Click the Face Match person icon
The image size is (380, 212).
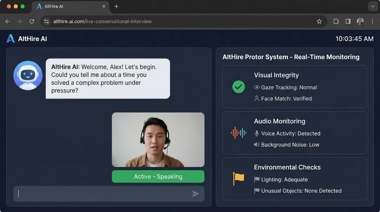pyautogui.click(x=257, y=98)
